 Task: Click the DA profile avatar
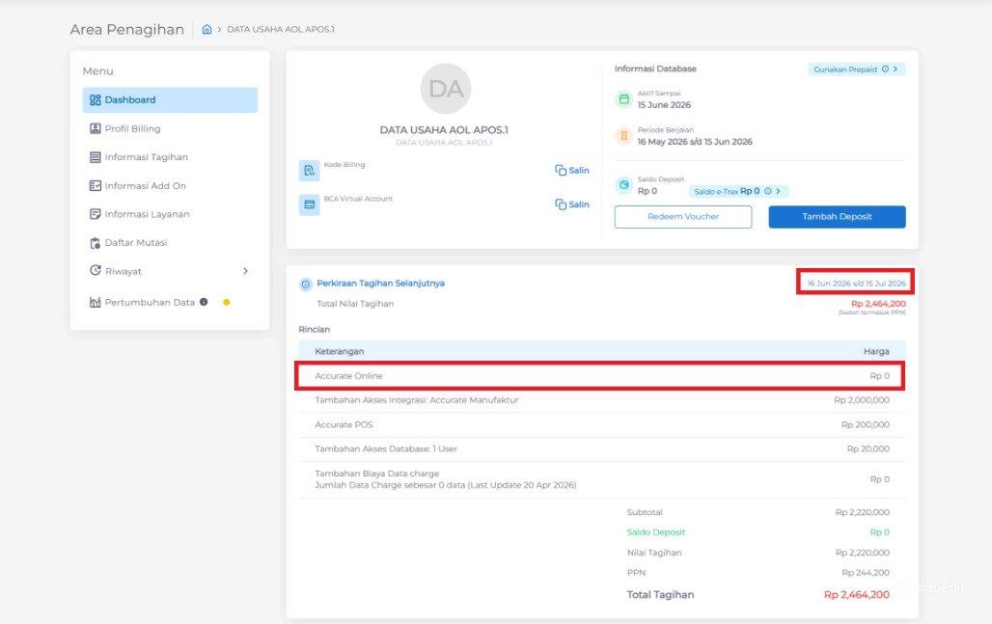tap(446, 89)
